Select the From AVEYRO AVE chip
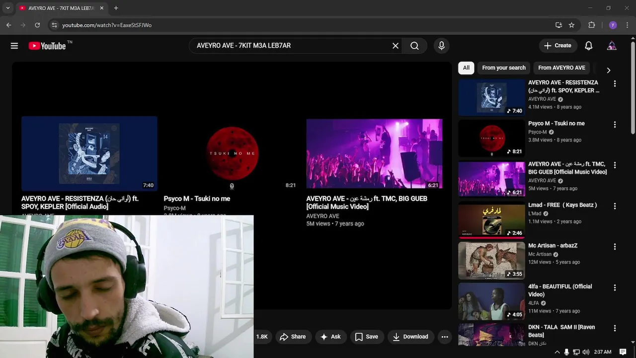 pyautogui.click(x=561, y=68)
